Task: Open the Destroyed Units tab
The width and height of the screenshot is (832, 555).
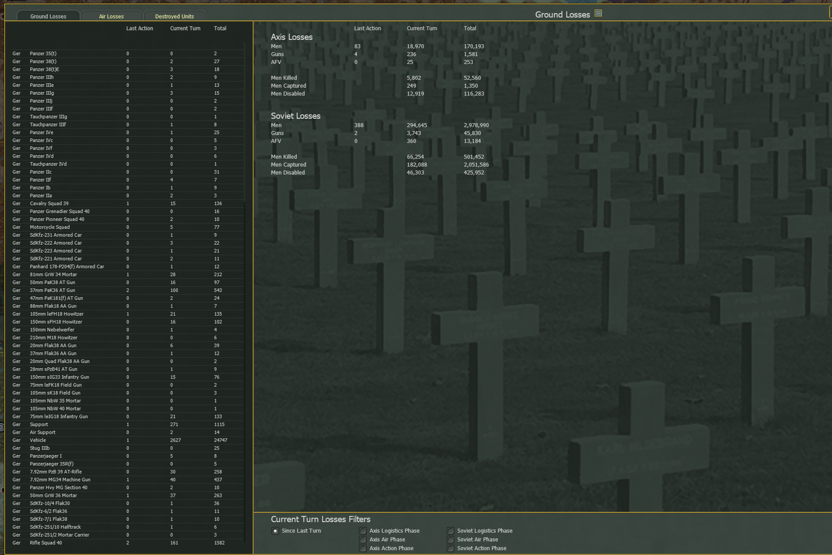Action: pos(174,16)
